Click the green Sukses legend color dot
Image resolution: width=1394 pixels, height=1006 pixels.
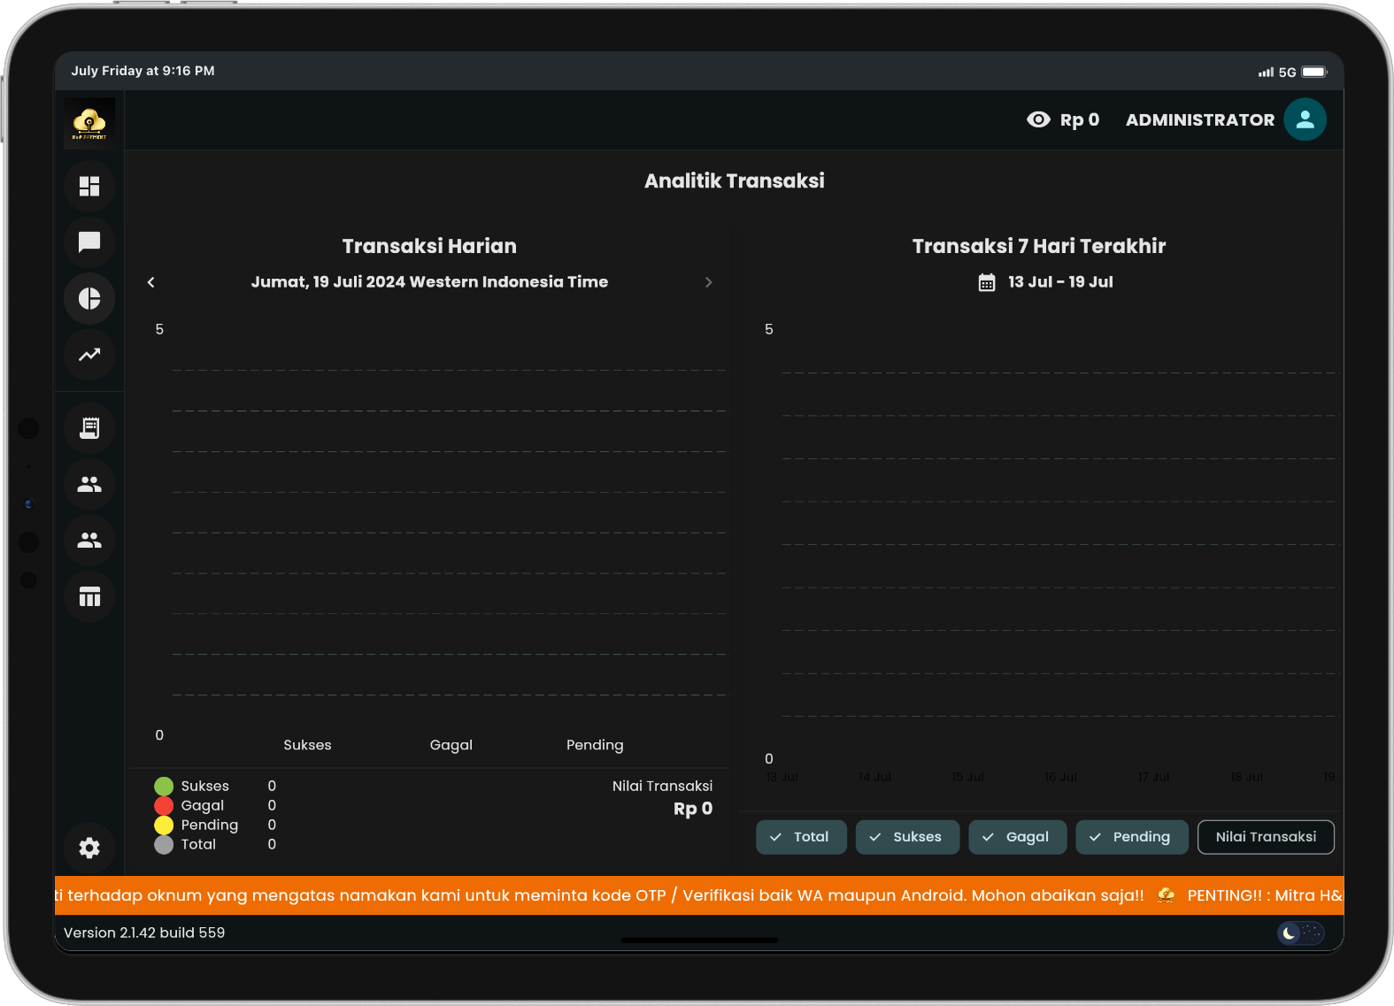click(x=164, y=787)
